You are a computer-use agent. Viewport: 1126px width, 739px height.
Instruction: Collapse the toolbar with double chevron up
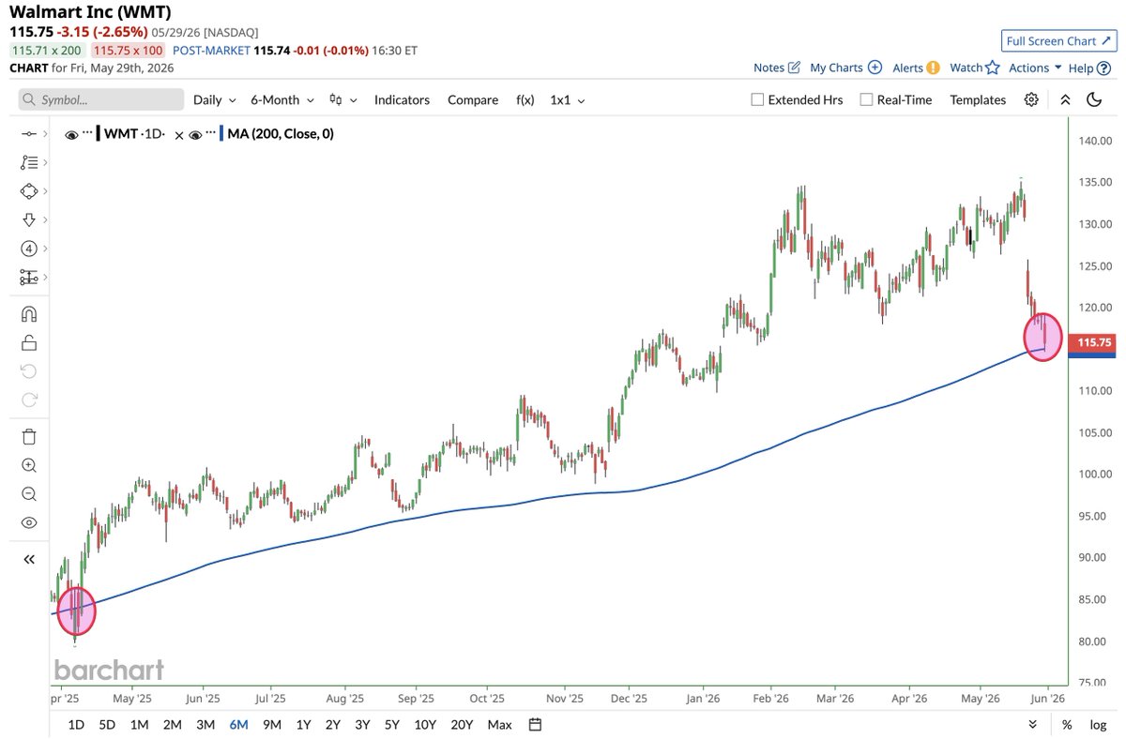pyautogui.click(x=1065, y=99)
